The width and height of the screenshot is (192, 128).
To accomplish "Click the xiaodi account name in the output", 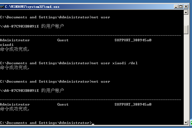I will coord(7,45).
